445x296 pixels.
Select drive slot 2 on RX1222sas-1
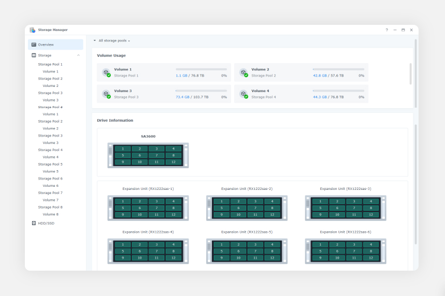tap(140, 201)
